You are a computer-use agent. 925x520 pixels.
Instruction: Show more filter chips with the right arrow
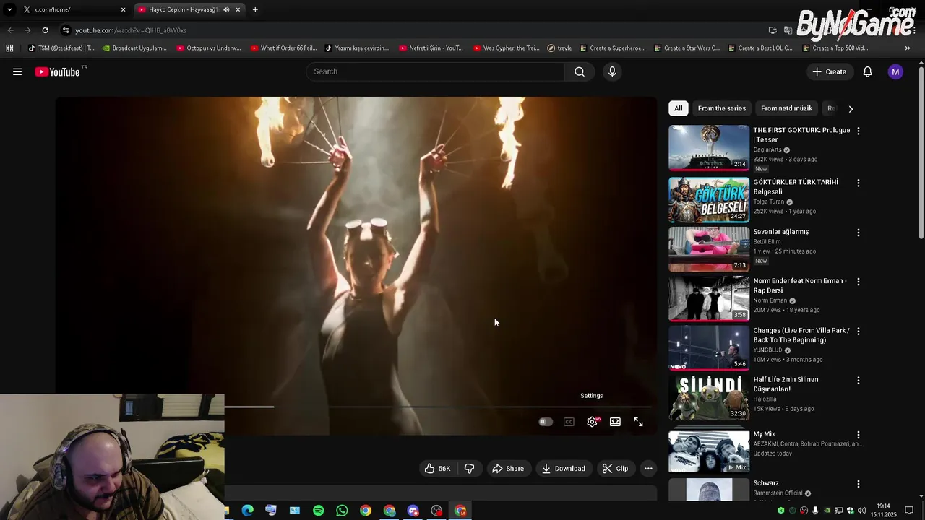(851, 109)
